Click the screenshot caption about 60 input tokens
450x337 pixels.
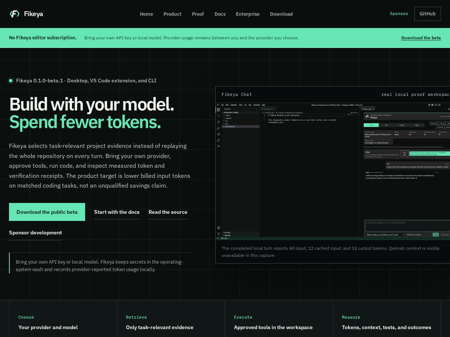tap(330, 252)
